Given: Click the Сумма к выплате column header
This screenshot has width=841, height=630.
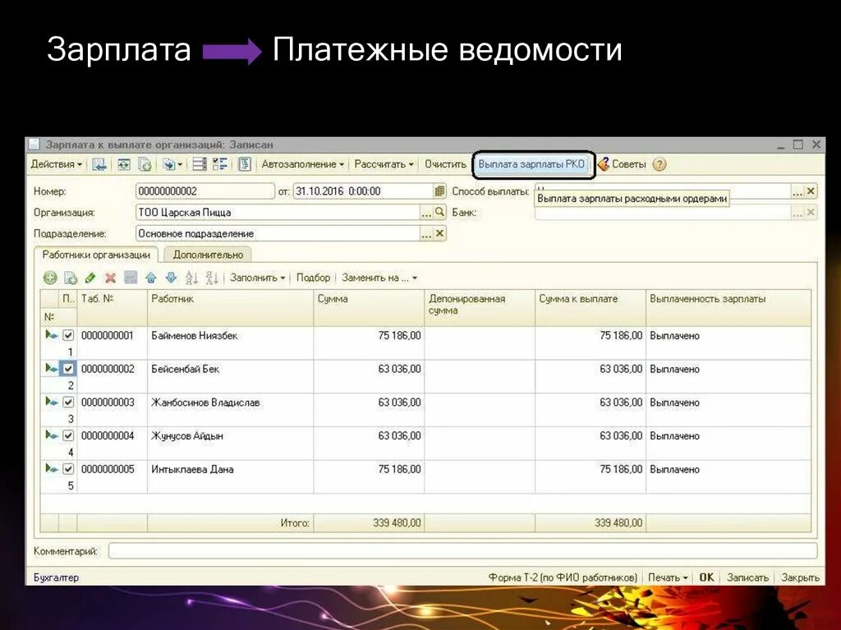Looking at the screenshot, I should (590, 307).
